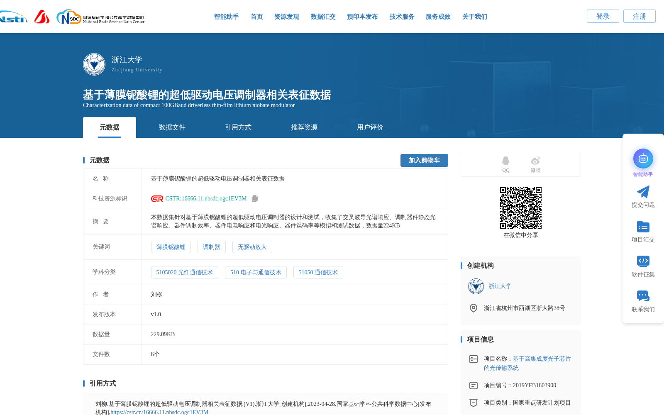Click keyword tag 调制器

pyautogui.click(x=212, y=247)
